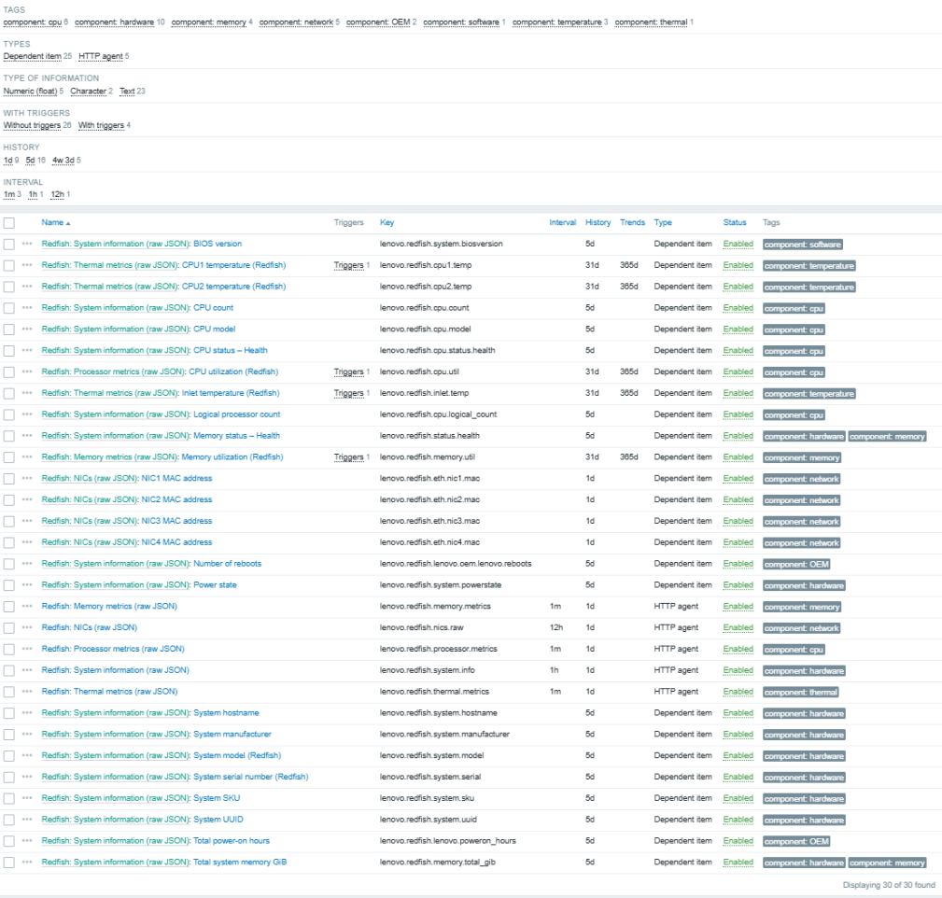Viewport: 942px width, 898px height.
Task: Sort items by the Trends column header
Action: (x=632, y=222)
